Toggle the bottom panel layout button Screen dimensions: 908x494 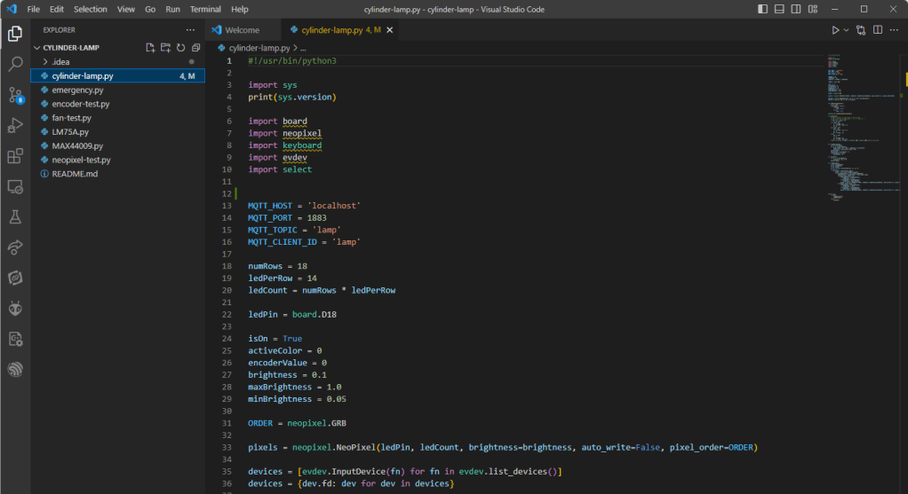(x=779, y=9)
